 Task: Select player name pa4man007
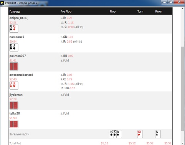pyautogui.click(x=18, y=56)
